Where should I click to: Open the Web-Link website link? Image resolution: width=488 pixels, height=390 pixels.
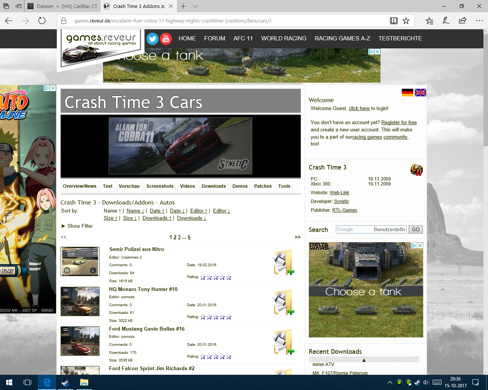(x=339, y=193)
